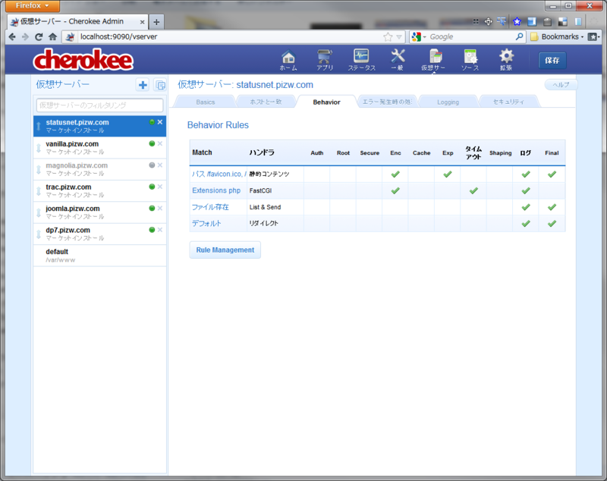Switch to the セキュリティ security tab
Image resolution: width=607 pixels, height=481 pixels.
[508, 102]
